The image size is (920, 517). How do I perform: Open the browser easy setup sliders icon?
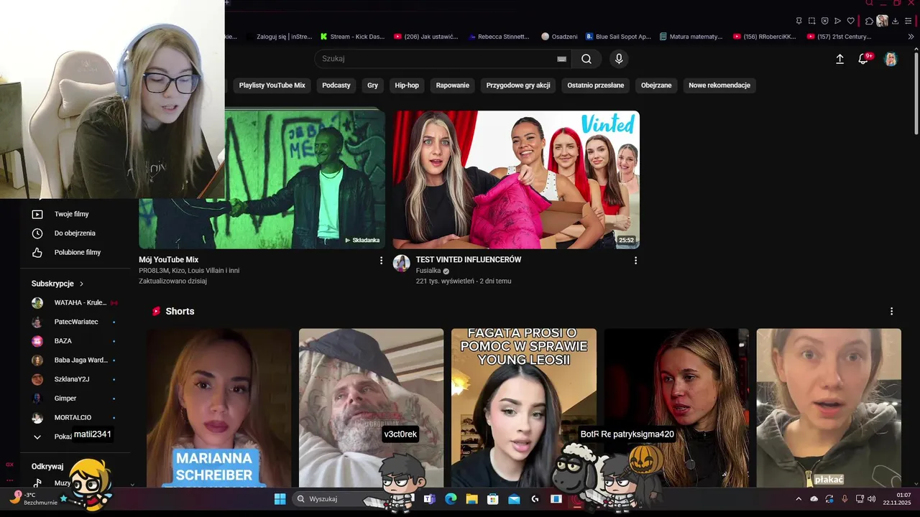908,21
